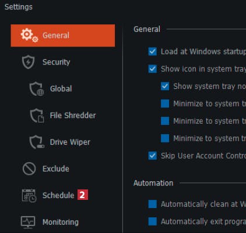Image resolution: width=246 pixels, height=233 pixels.
Task: Click the Exclude prohibition icon
Action: coord(29,169)
